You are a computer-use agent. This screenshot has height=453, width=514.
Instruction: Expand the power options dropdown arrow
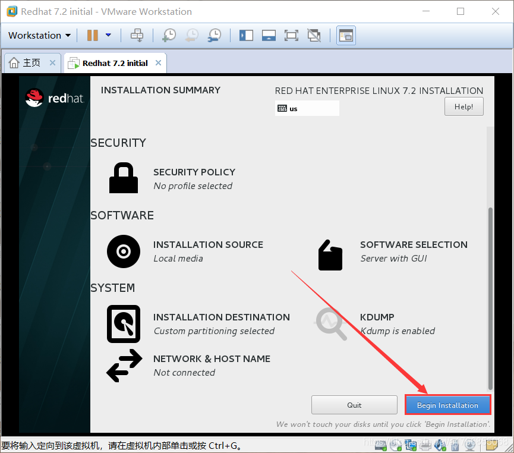pos(108,34)
